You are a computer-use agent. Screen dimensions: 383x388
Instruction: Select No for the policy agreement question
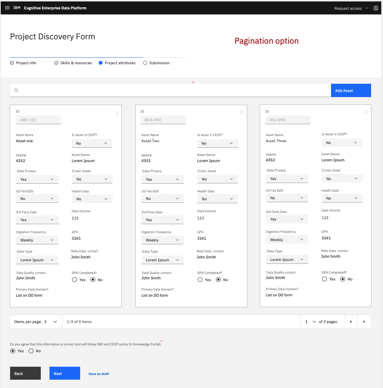click(31, 351)
